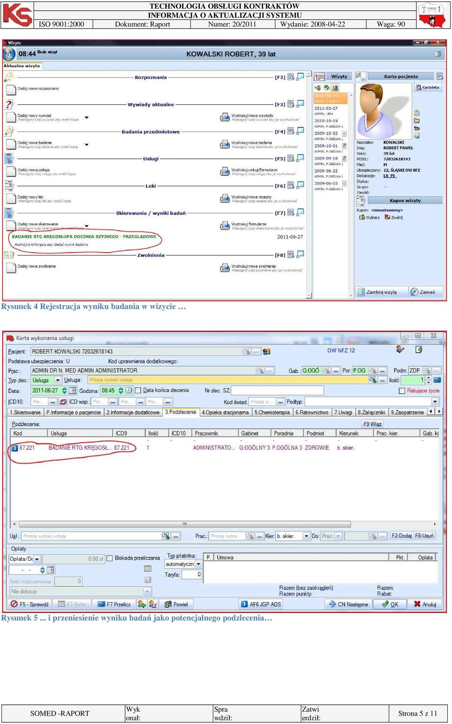Open the Kartoteka button
Screen dimensions: 452x724
428,88
